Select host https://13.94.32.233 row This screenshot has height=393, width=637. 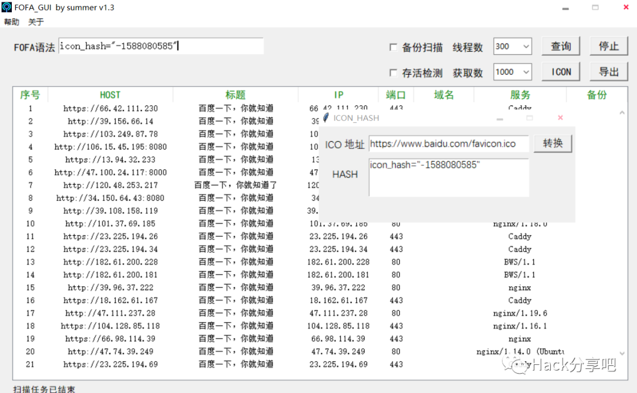pos(110,159)
